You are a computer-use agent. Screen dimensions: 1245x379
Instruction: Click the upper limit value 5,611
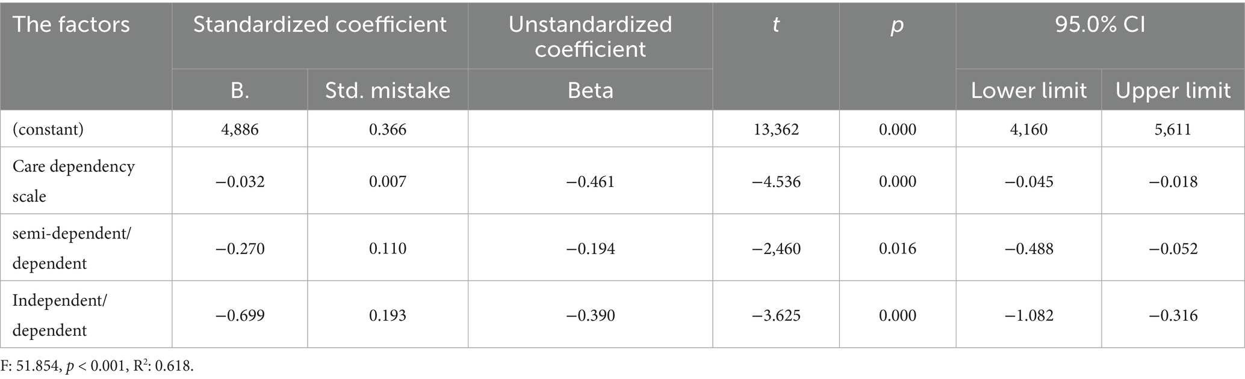pos(1173,129)
